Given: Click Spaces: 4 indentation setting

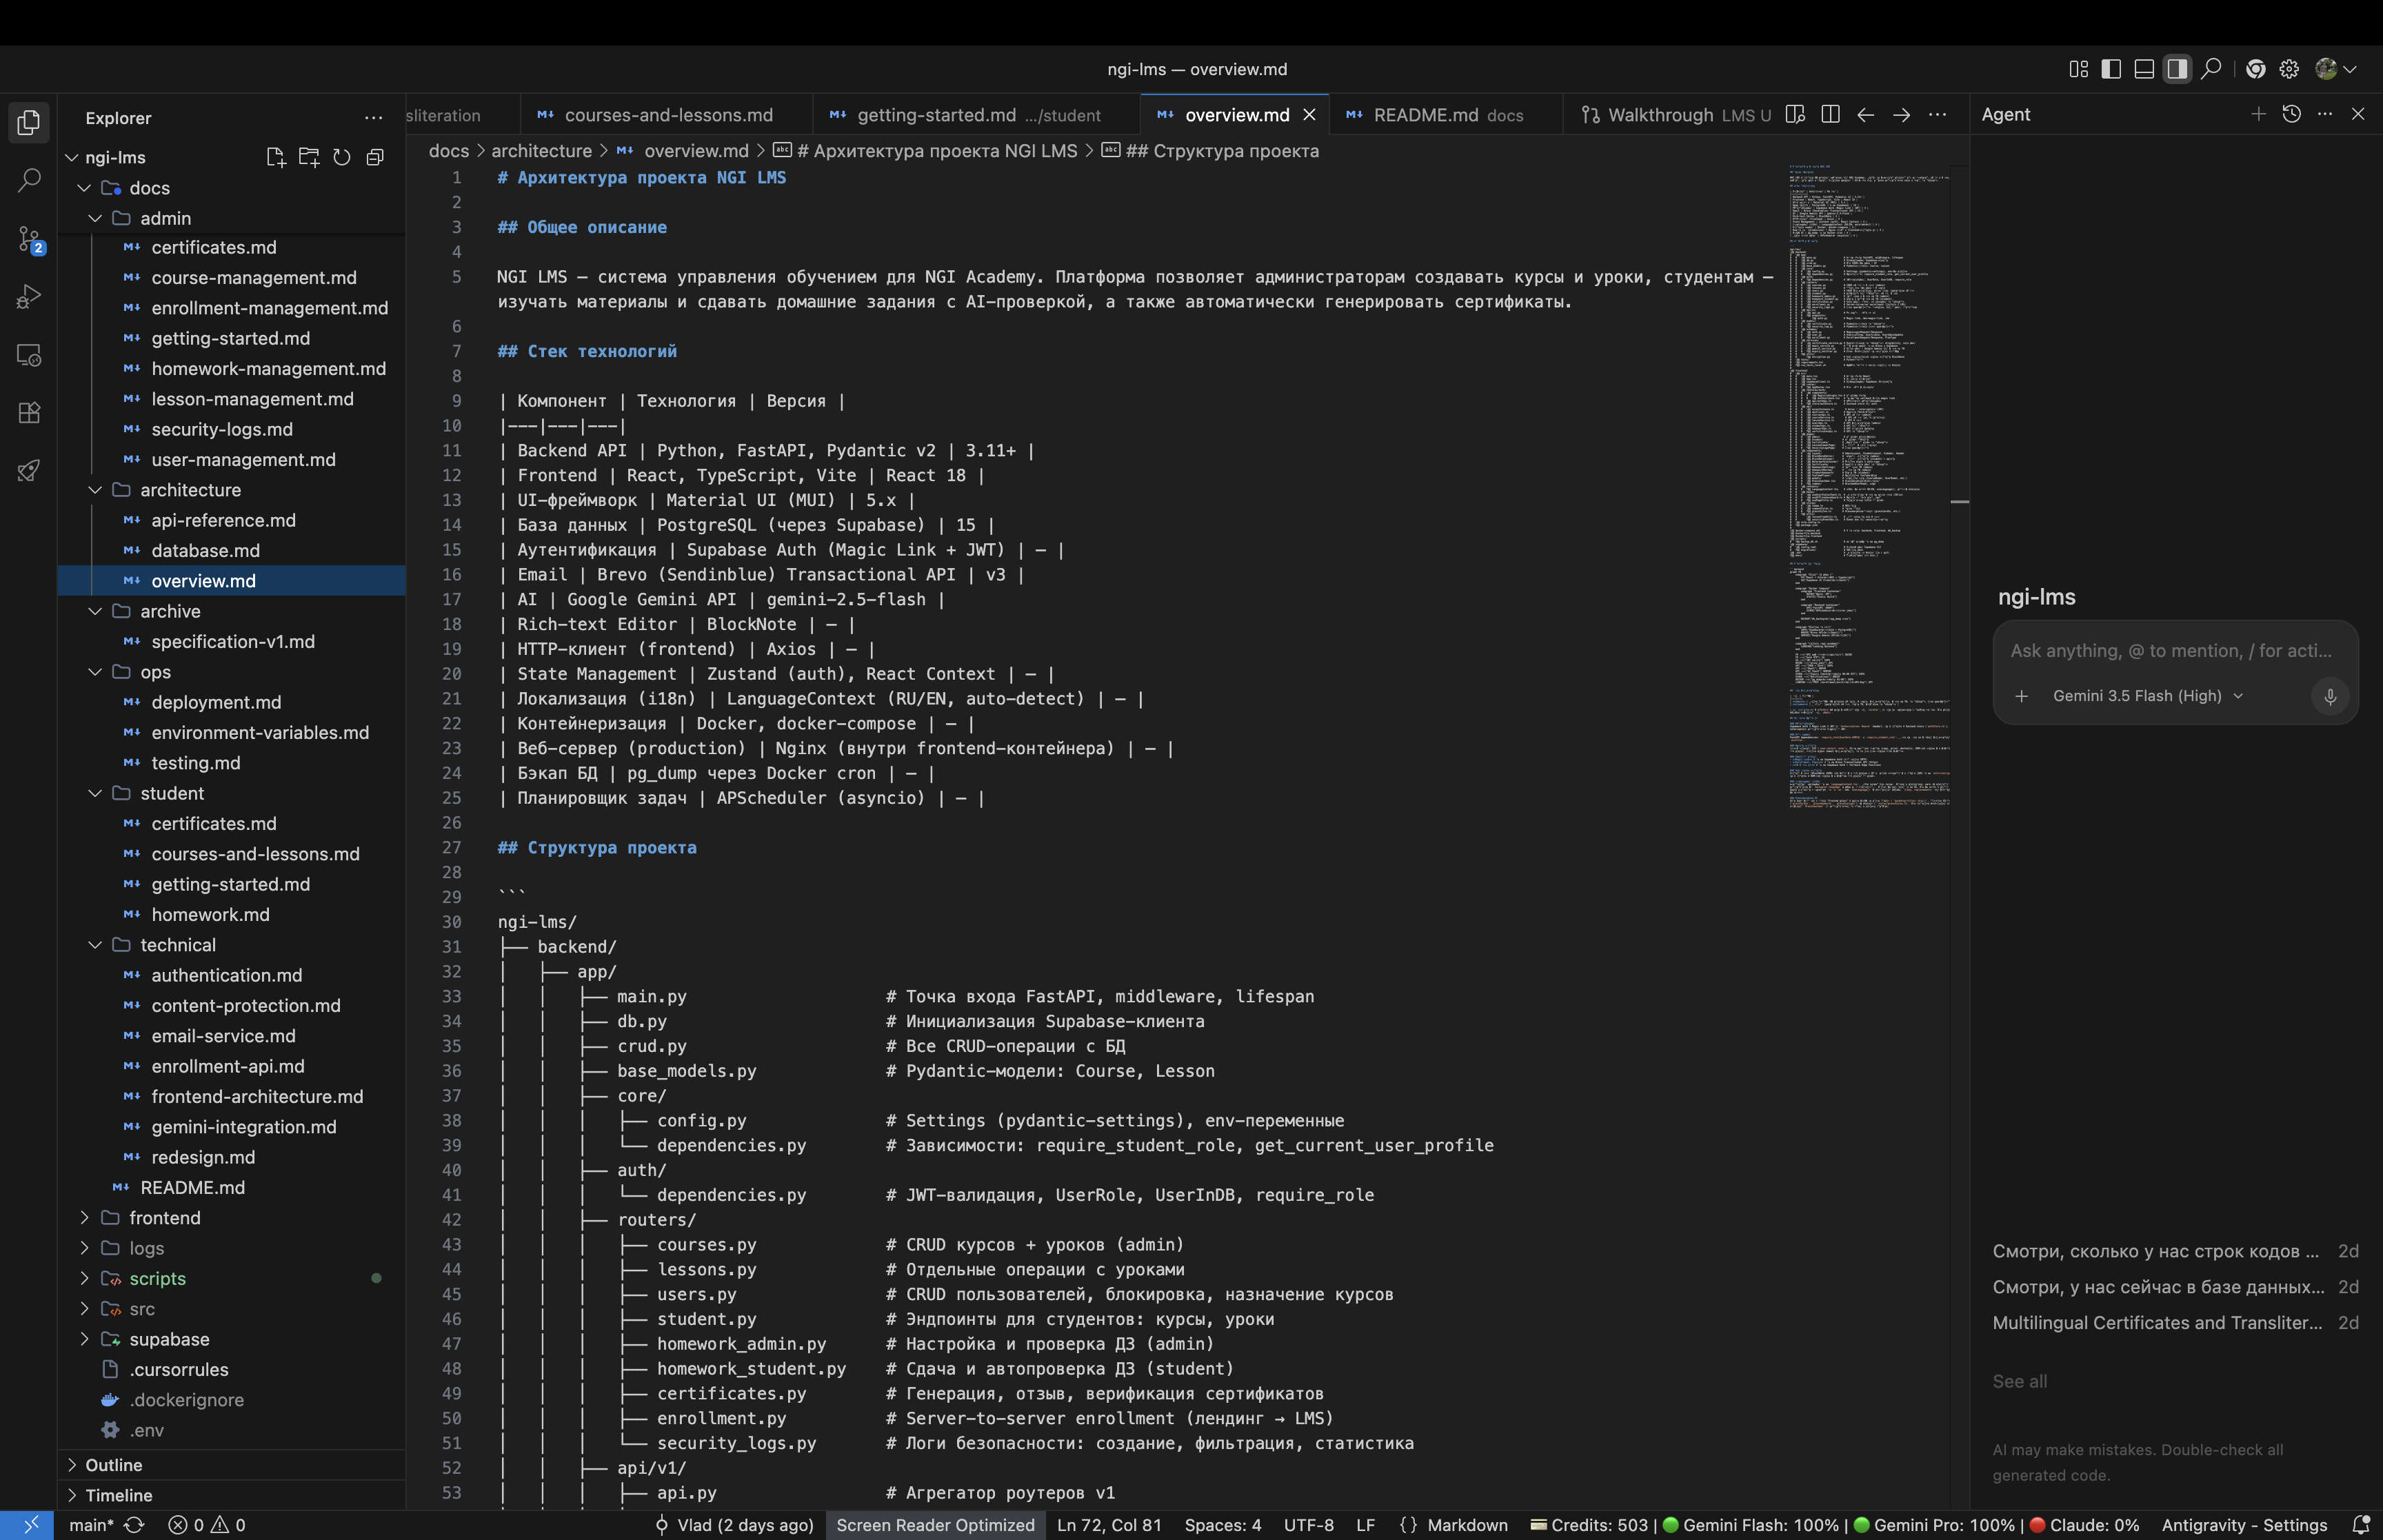Looking at the screenshot, I should tap(1222, 1525).
